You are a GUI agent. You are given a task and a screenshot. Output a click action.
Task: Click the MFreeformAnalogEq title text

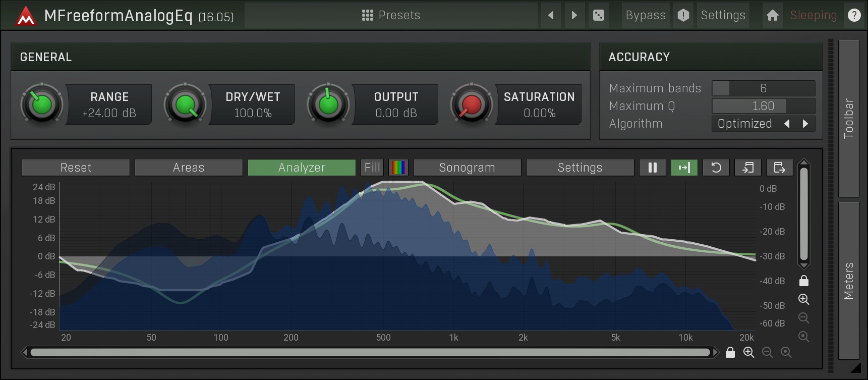118,16
